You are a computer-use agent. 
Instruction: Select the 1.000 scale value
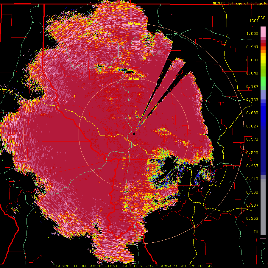252,33
